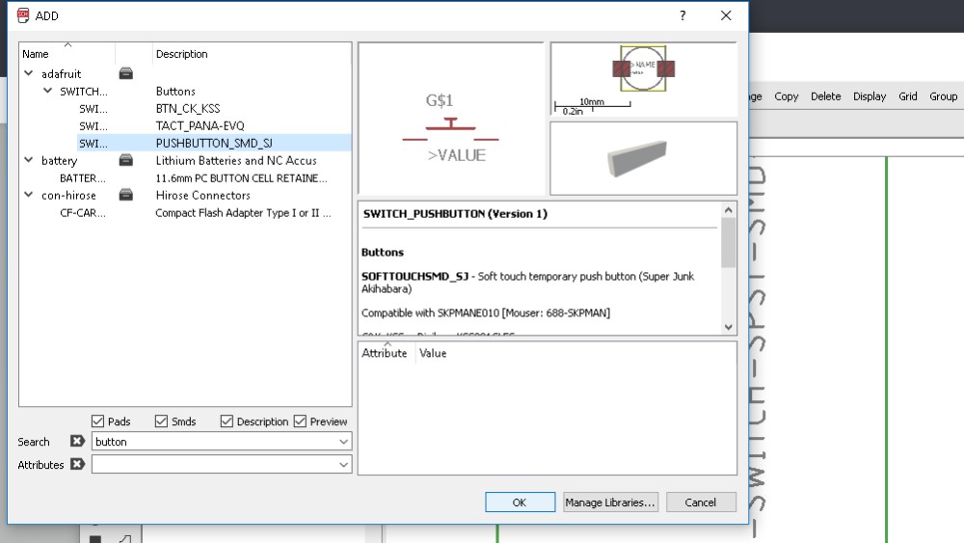Screen dimensions: 964x543
Task: Click Group in the background window menu
Action: [x=944, y=96]
